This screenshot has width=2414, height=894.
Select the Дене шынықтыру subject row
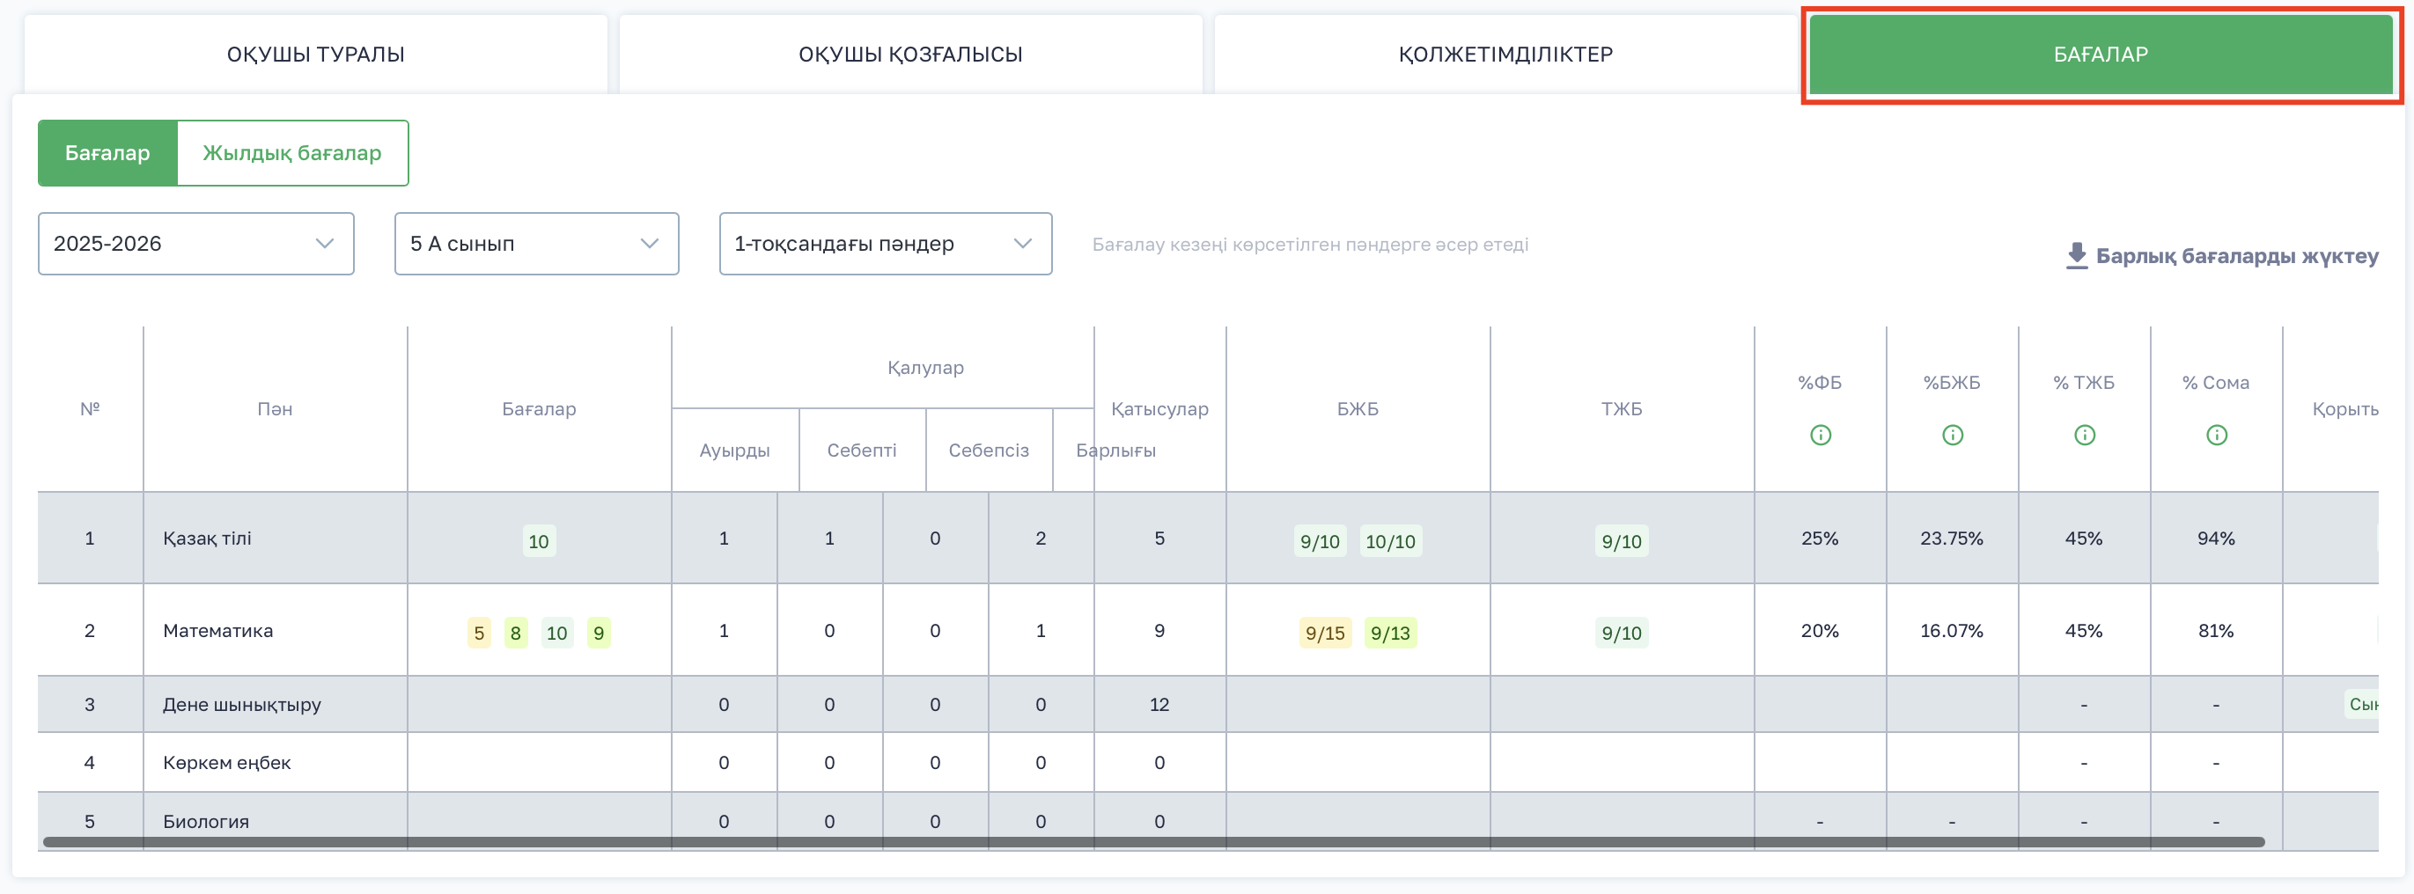tap(242, 705)
